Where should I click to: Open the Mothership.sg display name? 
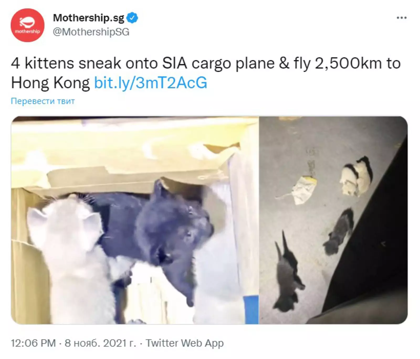tap(89, 18)
